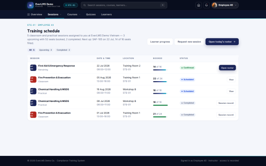Click the Booked column header

(157, 58)
